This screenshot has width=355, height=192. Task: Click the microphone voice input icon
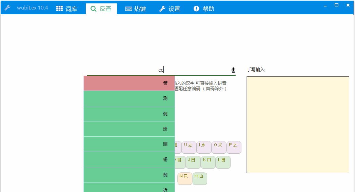click(233, 70)
